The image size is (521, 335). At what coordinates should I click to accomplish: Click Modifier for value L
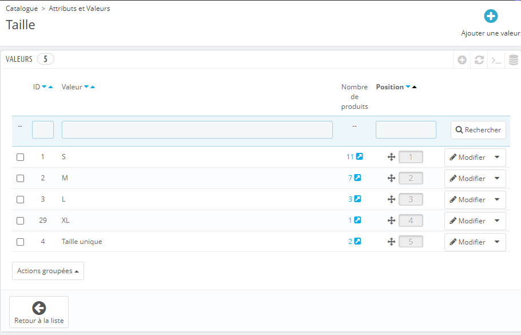467,200
